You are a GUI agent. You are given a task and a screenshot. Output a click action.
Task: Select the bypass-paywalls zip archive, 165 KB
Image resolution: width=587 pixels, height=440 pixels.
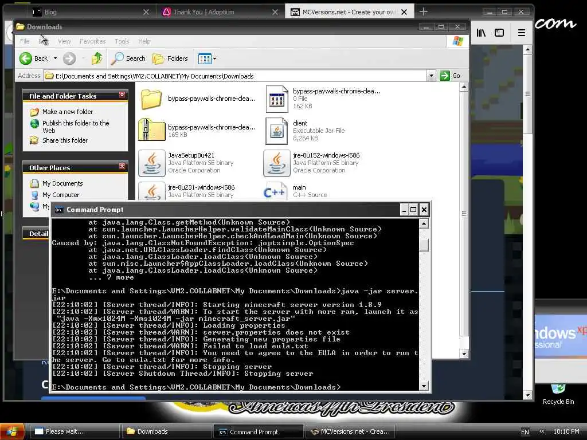(x=151, y=130)
